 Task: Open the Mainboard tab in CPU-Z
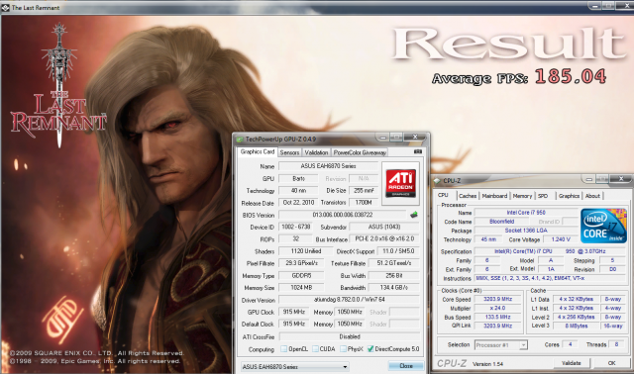pos(494,196)
